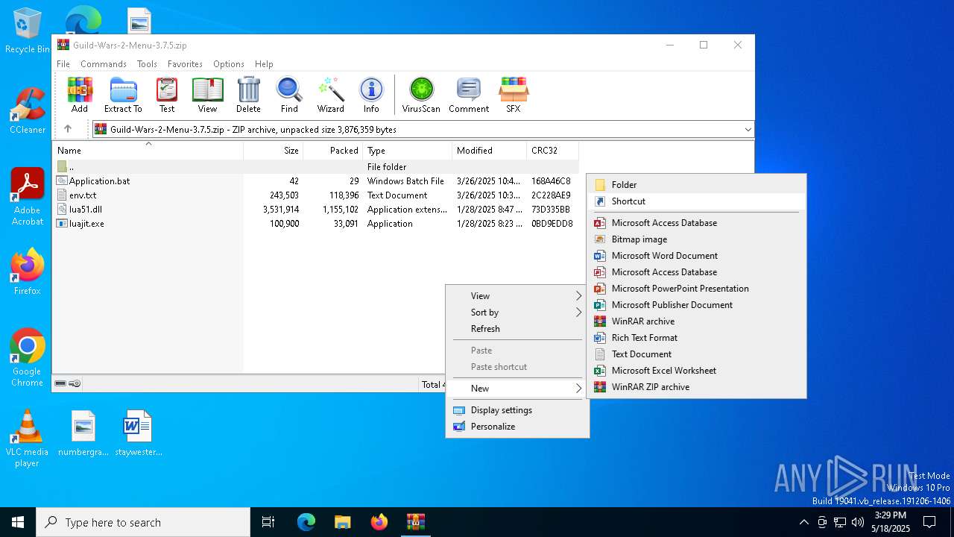Sort file list by Modified column

click(x=490, y=151)
